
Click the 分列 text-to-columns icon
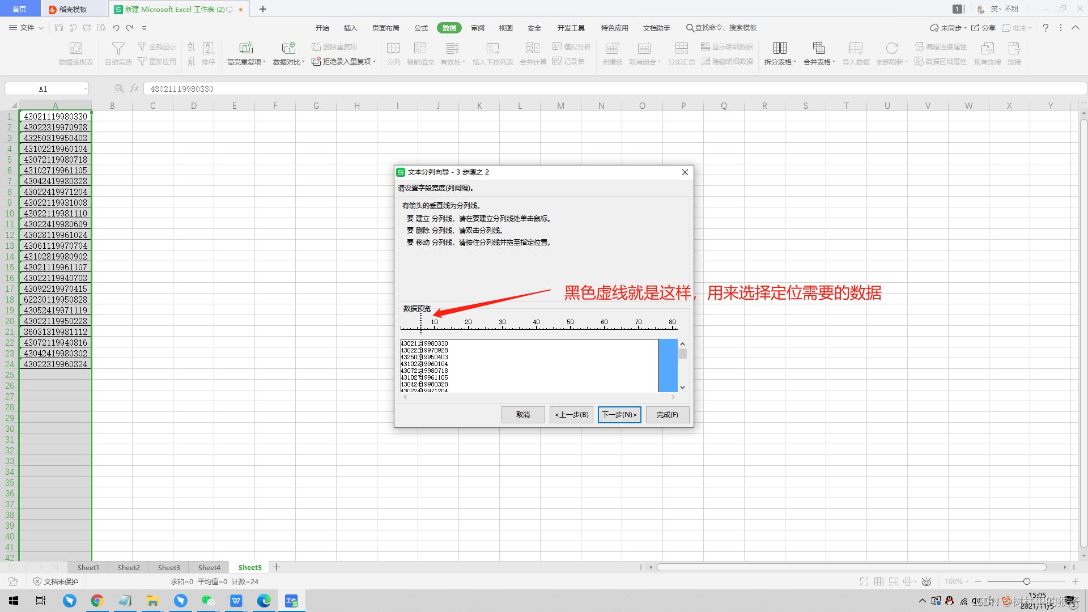click(394, 54)
